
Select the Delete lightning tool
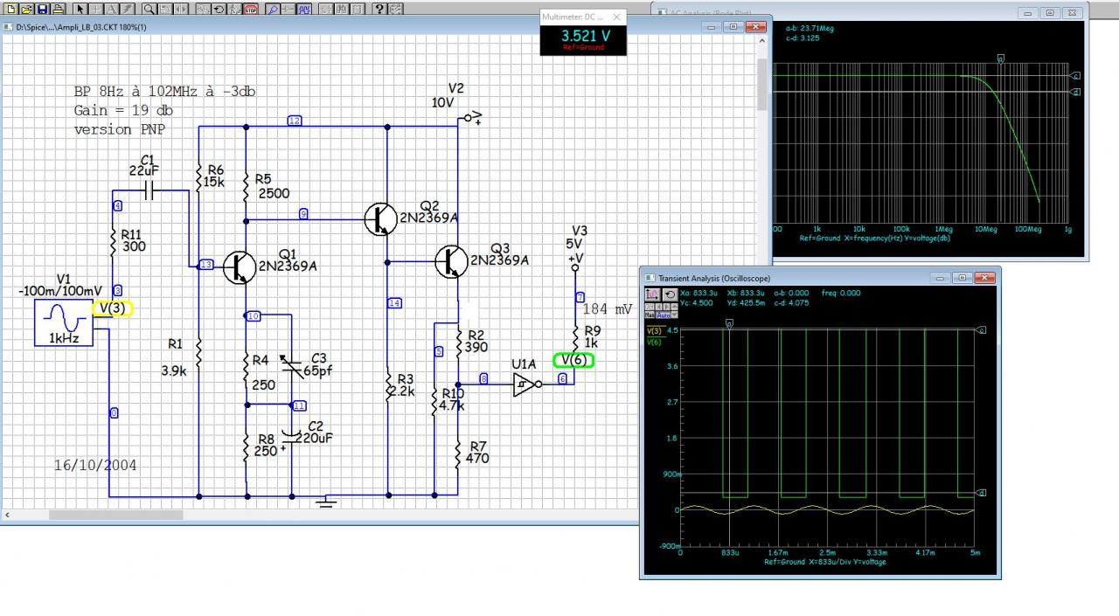pyautogui.click(x=128, y=9)
